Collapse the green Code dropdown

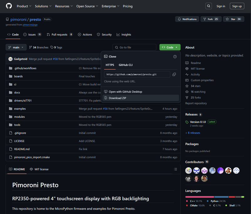[x=170, y=47]
